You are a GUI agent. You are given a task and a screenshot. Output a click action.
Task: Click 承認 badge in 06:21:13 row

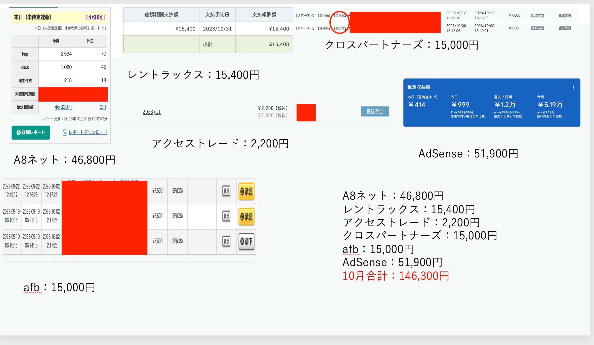[x=246, y=217]
